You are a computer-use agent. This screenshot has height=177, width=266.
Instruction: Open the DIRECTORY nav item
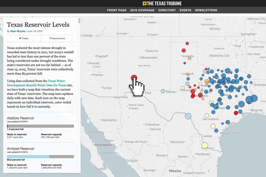[x=167, y=10]
